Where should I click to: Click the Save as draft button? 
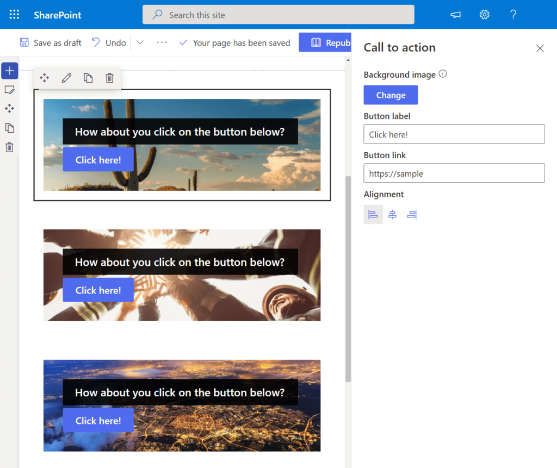[51, 42]
